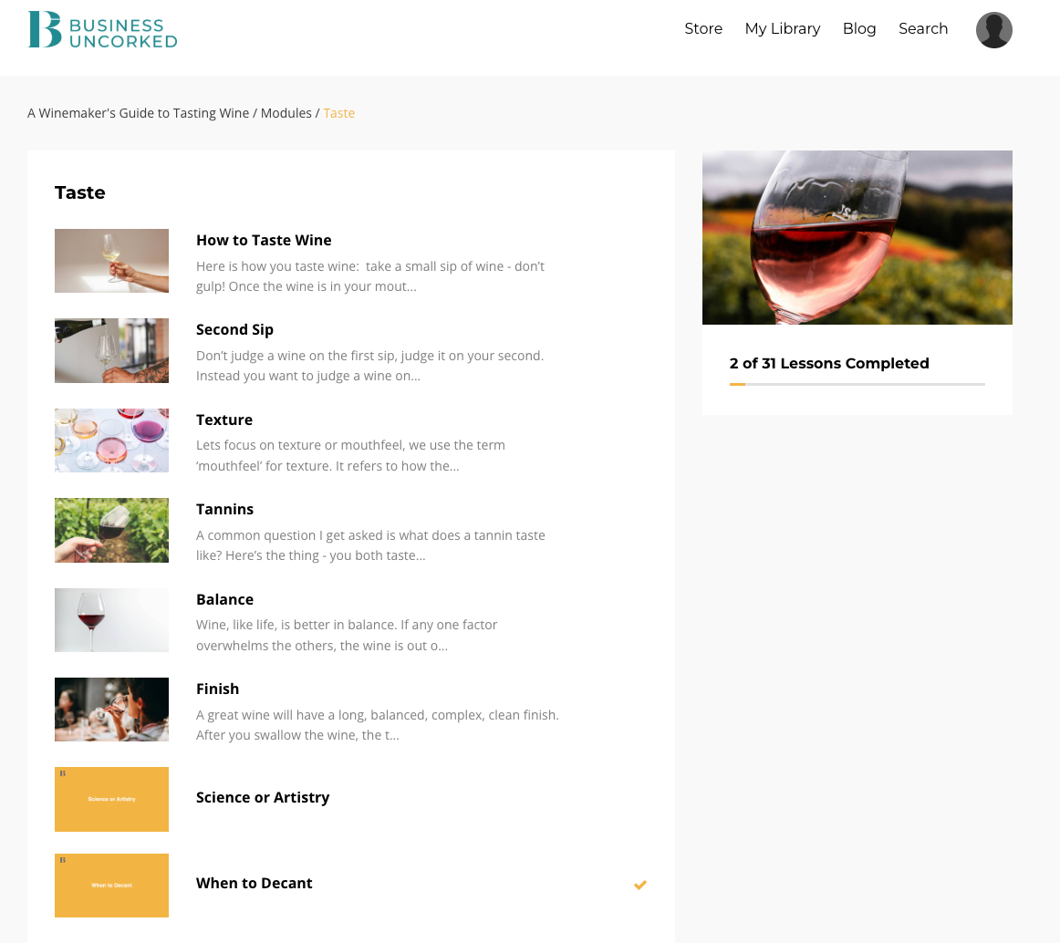Open the user profile avatar menu
The height and width of the screenshot is (943, 1060).
coord(993,30)
